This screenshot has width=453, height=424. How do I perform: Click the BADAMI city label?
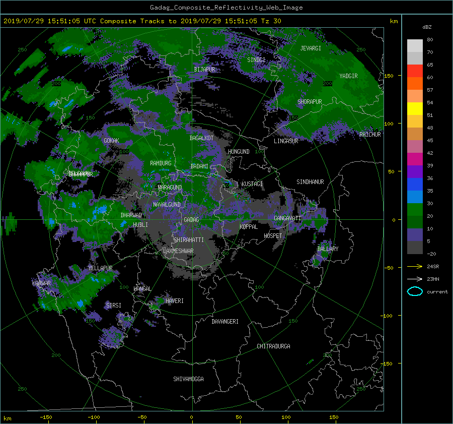tap(199, 166)
